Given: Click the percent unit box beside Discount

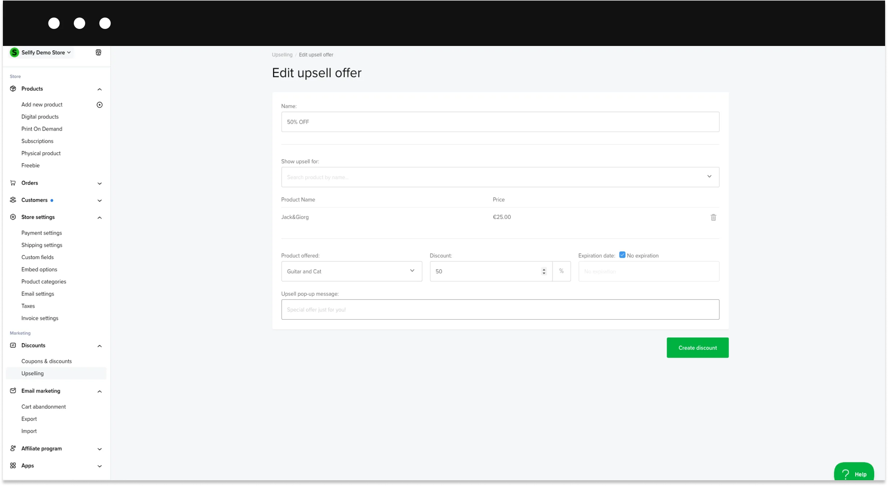Looking at the screenshot, I should 562,271.
